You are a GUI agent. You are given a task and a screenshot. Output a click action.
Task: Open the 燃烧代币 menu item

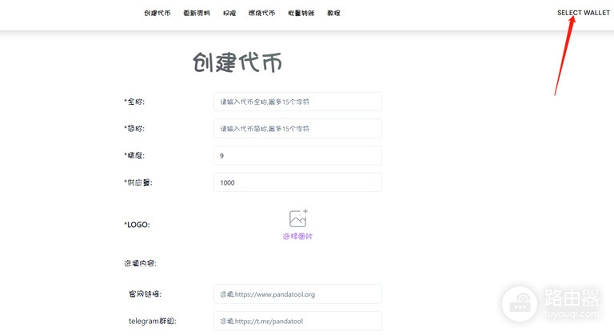tap(261, 13)
